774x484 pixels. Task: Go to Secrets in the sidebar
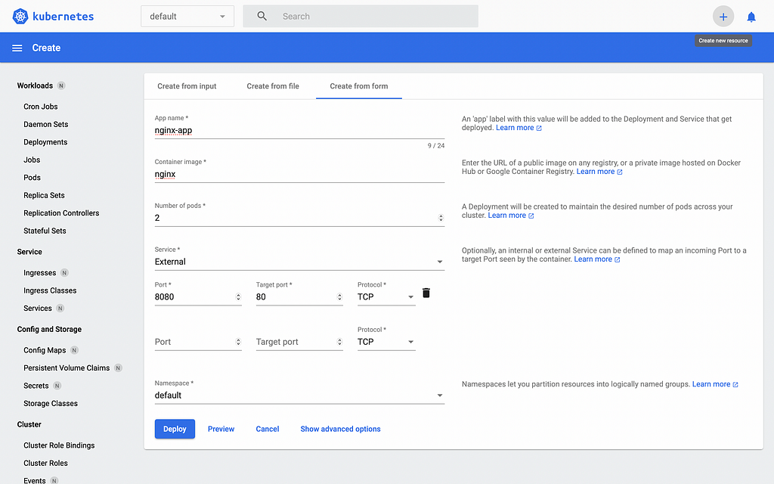click(36, 386)
